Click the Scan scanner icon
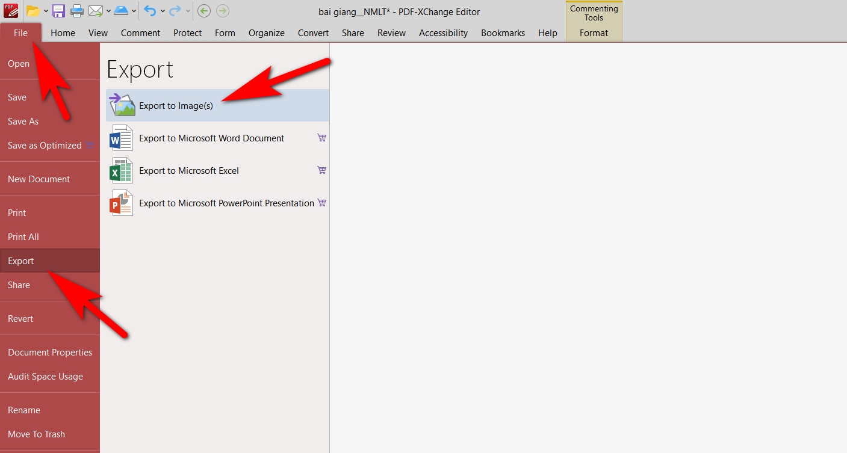Screen dimensions: 847x453 pos(121,11)
